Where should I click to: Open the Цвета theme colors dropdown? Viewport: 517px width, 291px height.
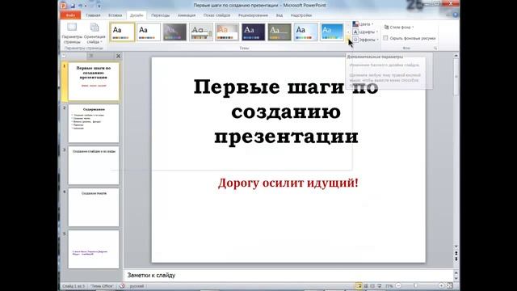tap(363, 24)
